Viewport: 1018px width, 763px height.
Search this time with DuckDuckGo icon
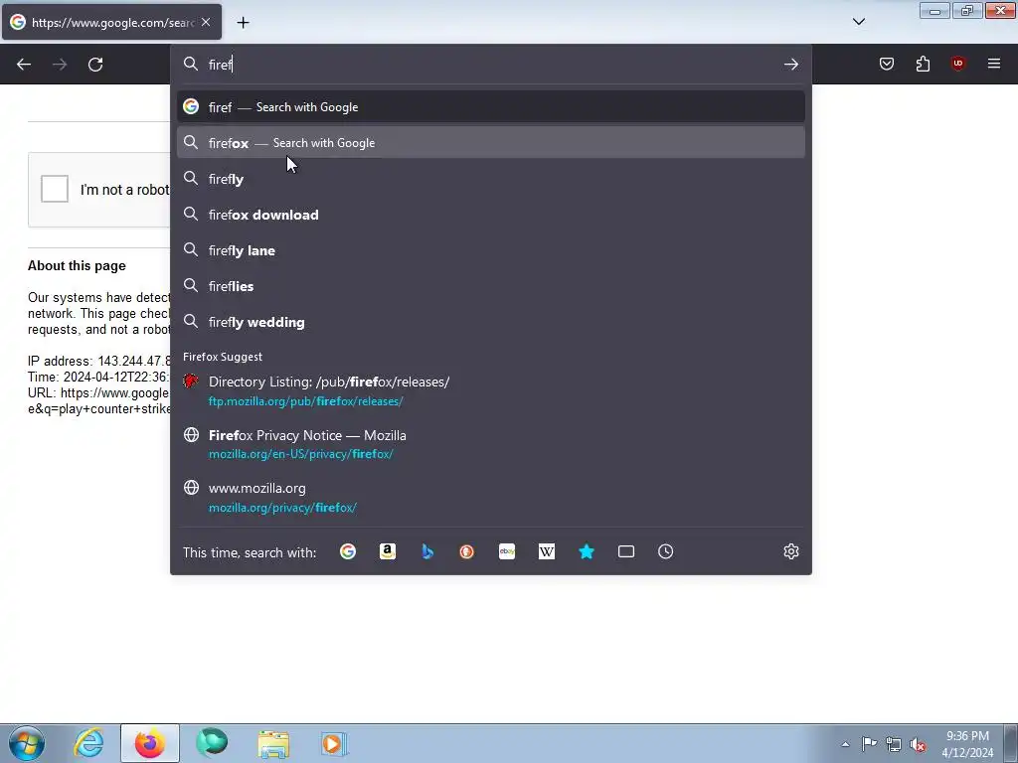[x=467, y=551]
